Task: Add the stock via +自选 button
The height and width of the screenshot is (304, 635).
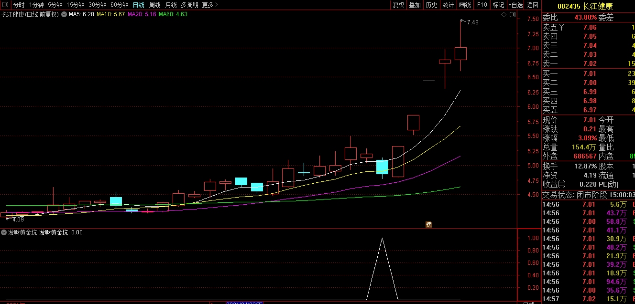Action: pyautogui.click(x=515, y=5)
